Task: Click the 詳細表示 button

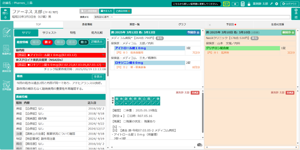Action: 97,42
